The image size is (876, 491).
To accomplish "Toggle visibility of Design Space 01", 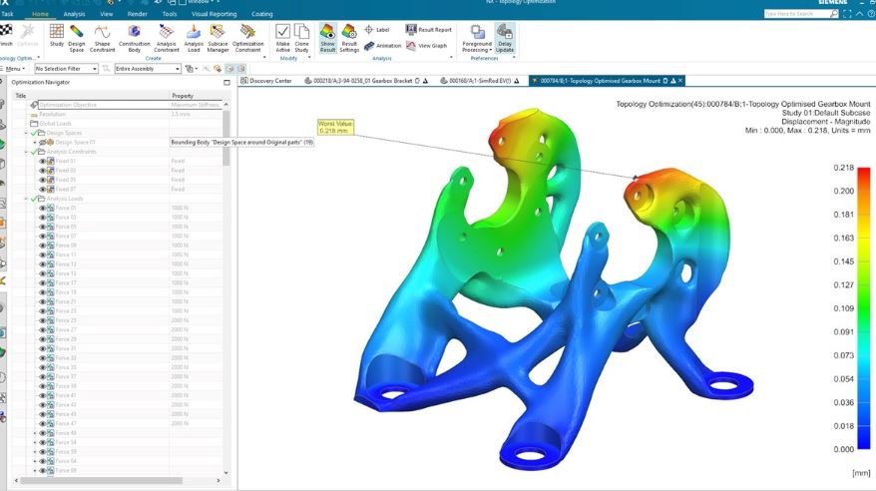I will pyautogui.click(x=43, y=143).
